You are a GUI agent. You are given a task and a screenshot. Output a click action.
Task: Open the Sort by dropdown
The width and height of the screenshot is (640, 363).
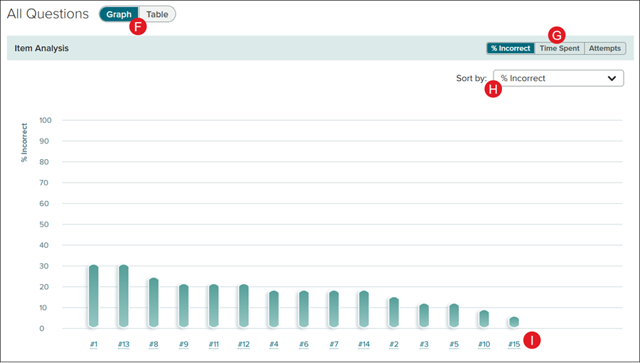558,78
